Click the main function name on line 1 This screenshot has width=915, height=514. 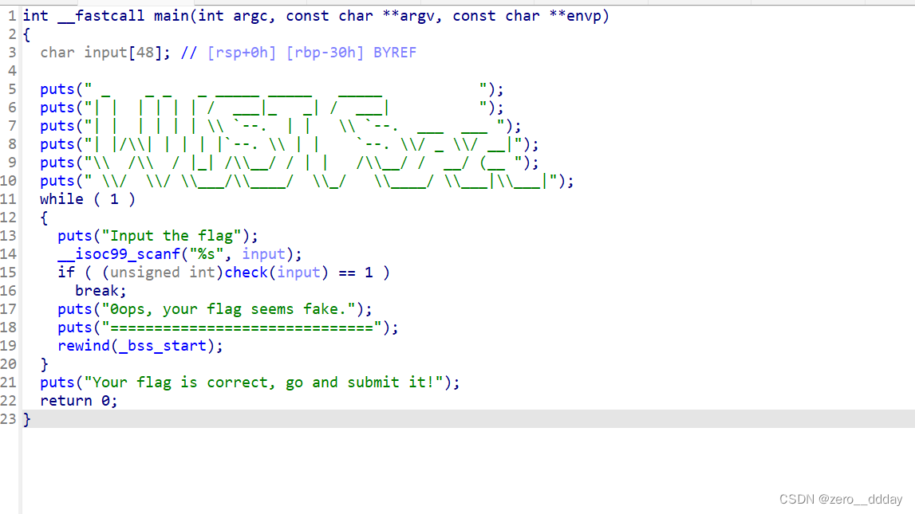172,15
